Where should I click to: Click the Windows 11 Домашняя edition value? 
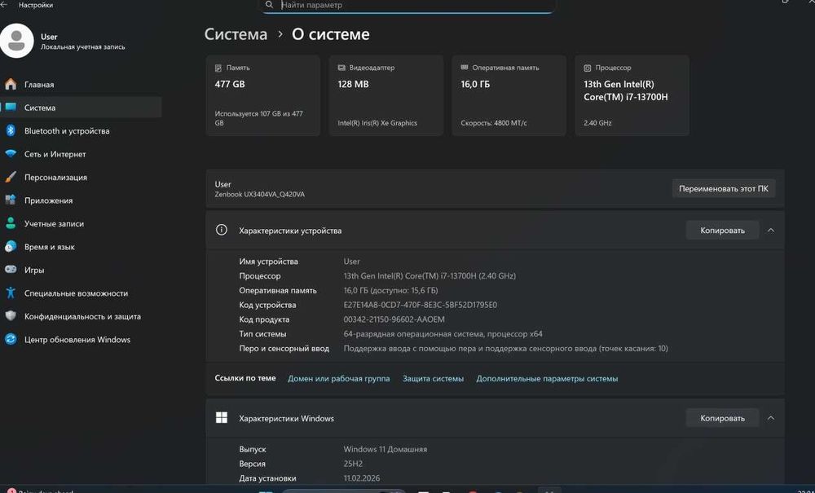[x=385, y=449]
